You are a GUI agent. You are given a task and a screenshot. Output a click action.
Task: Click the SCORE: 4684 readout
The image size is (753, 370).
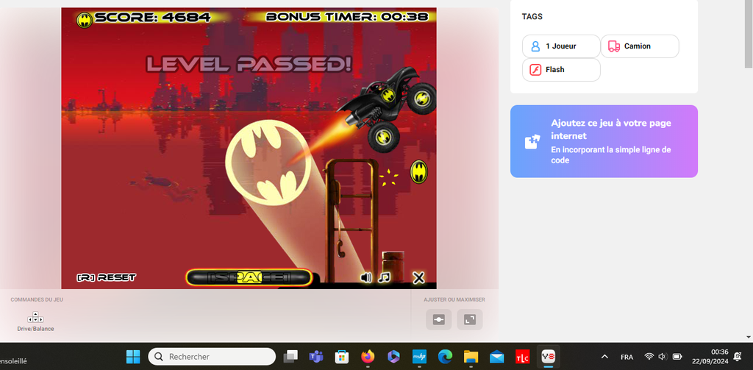pyautogui.click(x=153, y=18)
